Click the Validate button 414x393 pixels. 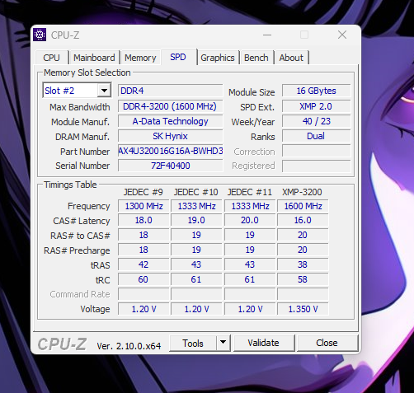(x=263, y=343)
